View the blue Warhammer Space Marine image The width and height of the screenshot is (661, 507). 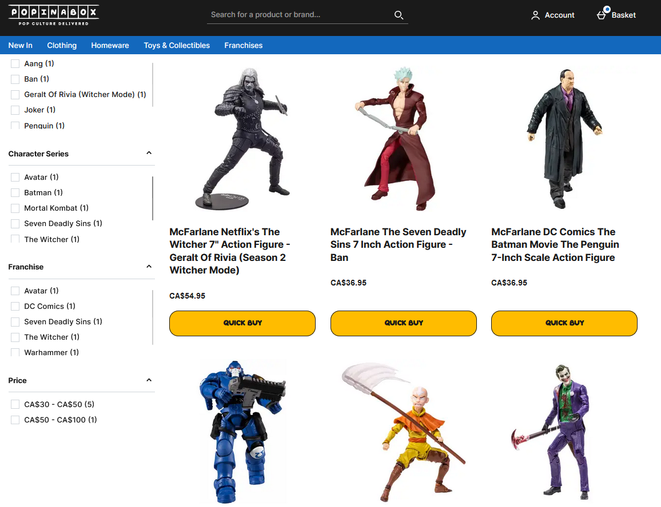[242, 432]
